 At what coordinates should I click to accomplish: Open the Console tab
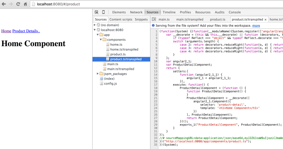click(x=234, y=12)
